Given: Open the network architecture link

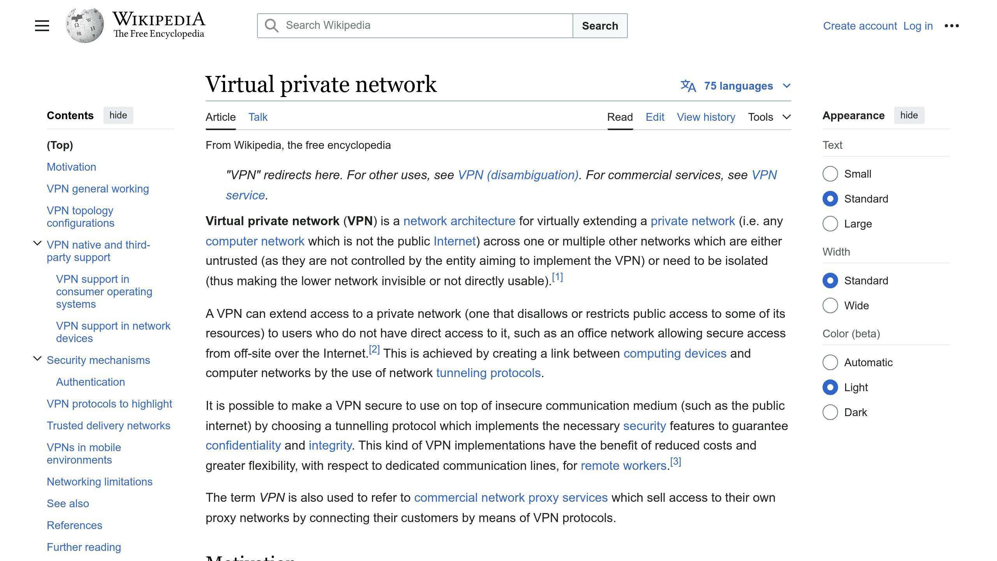Looking at the screenshot, I should coord(459,221).
